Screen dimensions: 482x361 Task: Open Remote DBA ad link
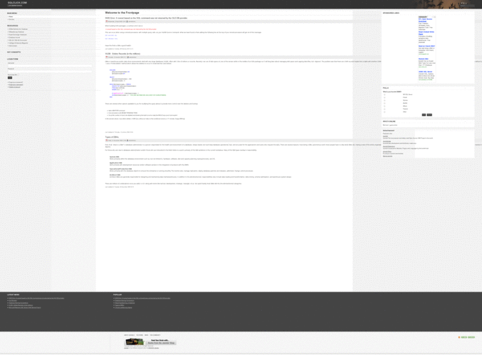[423, 59]
